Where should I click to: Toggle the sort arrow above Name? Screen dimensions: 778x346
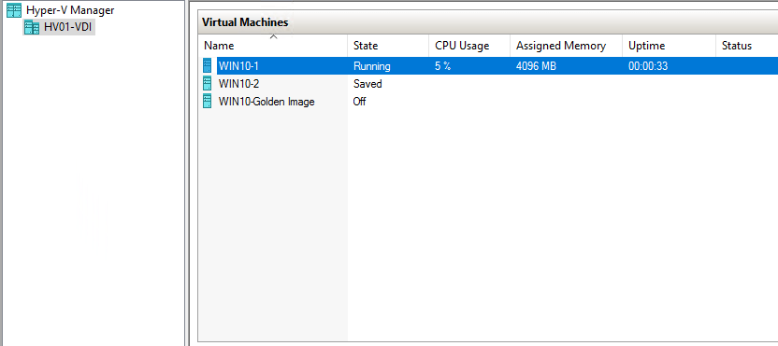pos(273,36)
